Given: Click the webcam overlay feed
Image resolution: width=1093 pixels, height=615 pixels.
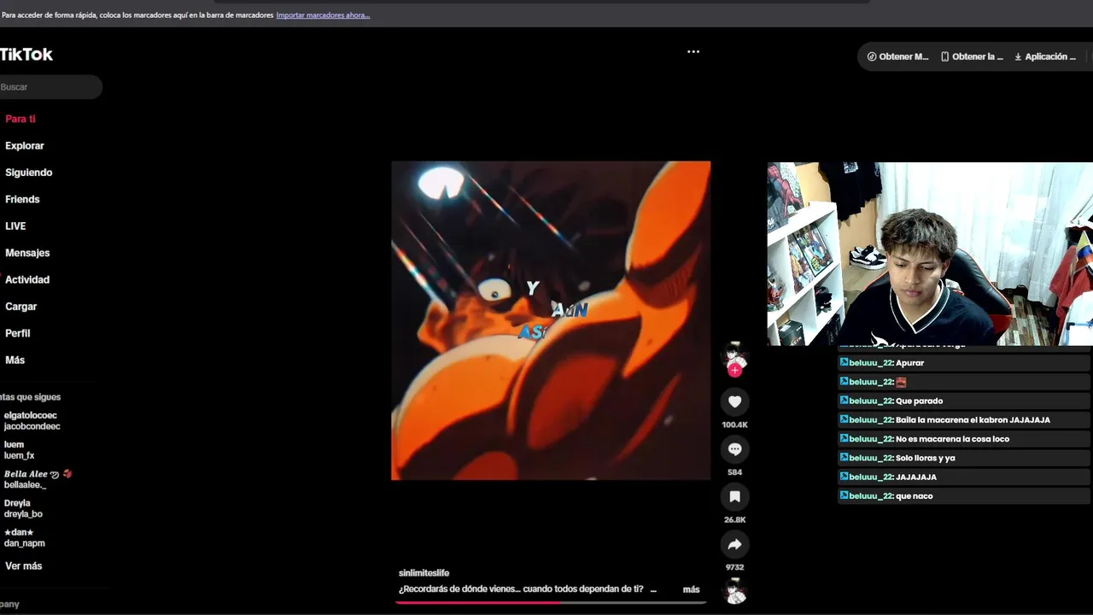Looking at the screenshot, I should point(930,254).
